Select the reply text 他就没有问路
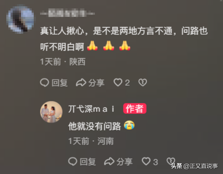This screenshot has height=174, width=223. click(94, 126)
